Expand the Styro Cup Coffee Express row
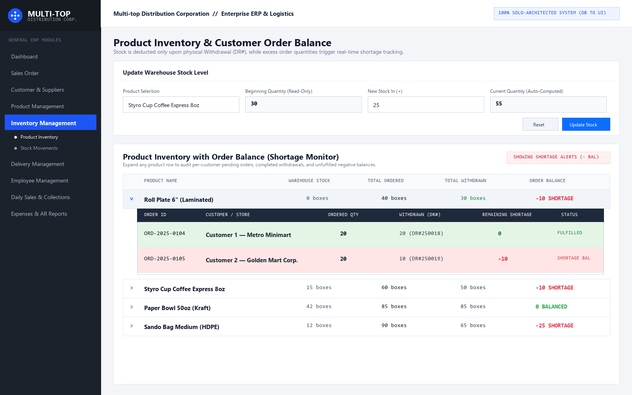632x395 pixels. (132, 288)
